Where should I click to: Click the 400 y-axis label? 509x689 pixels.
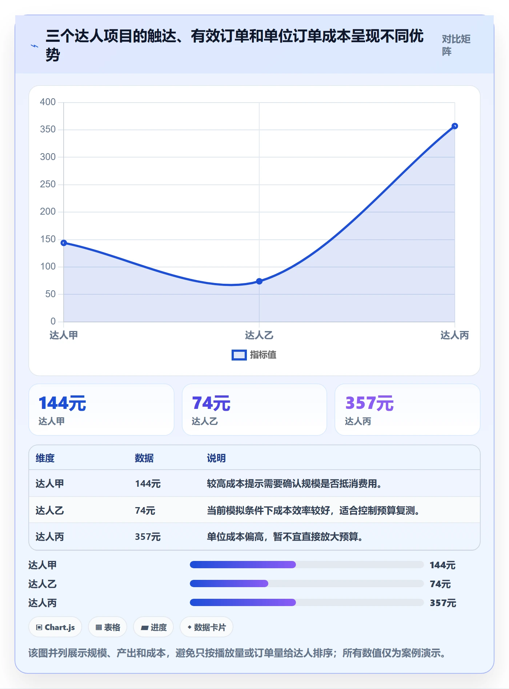pos(48,102)
